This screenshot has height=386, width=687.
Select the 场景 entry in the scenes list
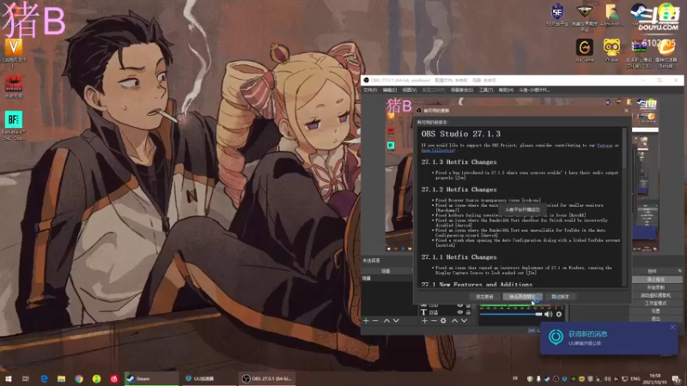(386, 278)
